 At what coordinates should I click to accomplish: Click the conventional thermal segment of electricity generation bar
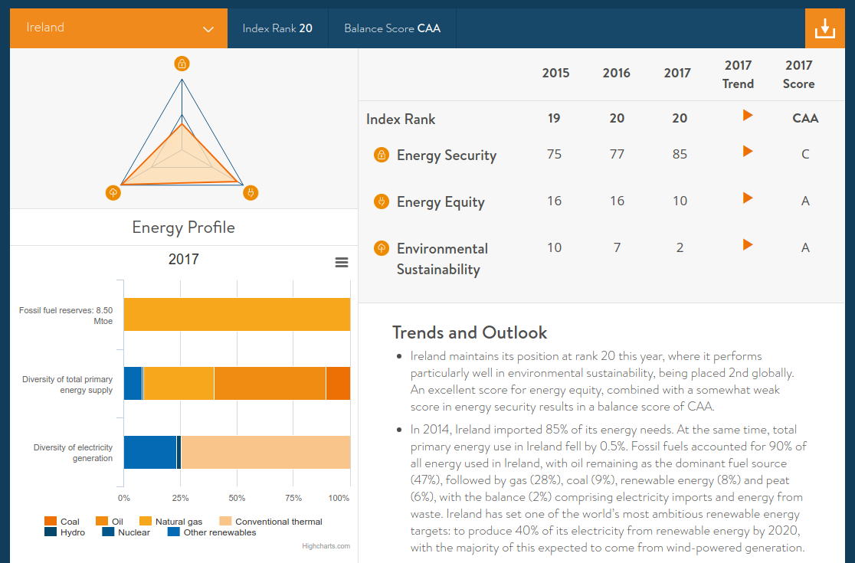point(266,453)
